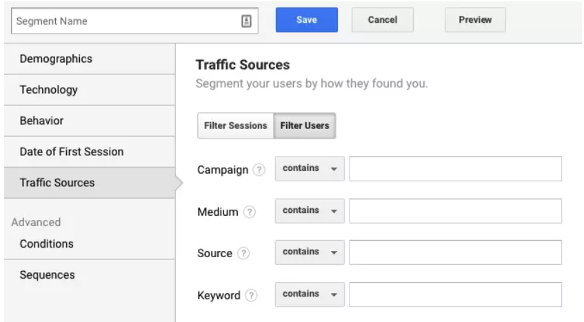This screenshot has height=322, width=584.
Task: Open the Medium contains dropdown
Action: point(309,211)
